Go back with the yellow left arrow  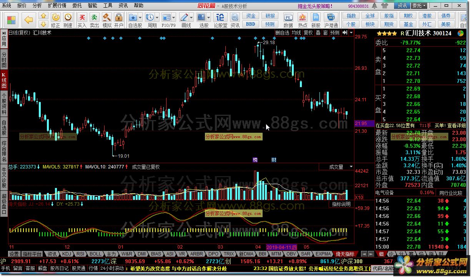click(x=29, y=20)
